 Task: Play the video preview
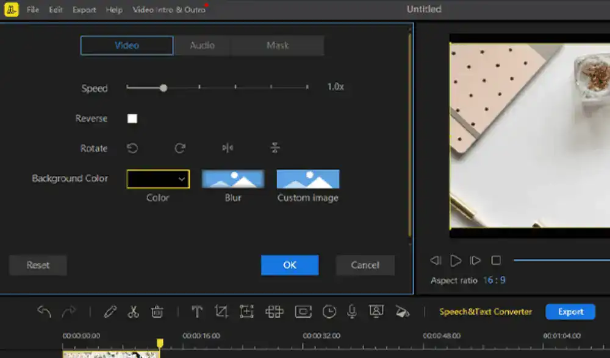pos(455,261)
